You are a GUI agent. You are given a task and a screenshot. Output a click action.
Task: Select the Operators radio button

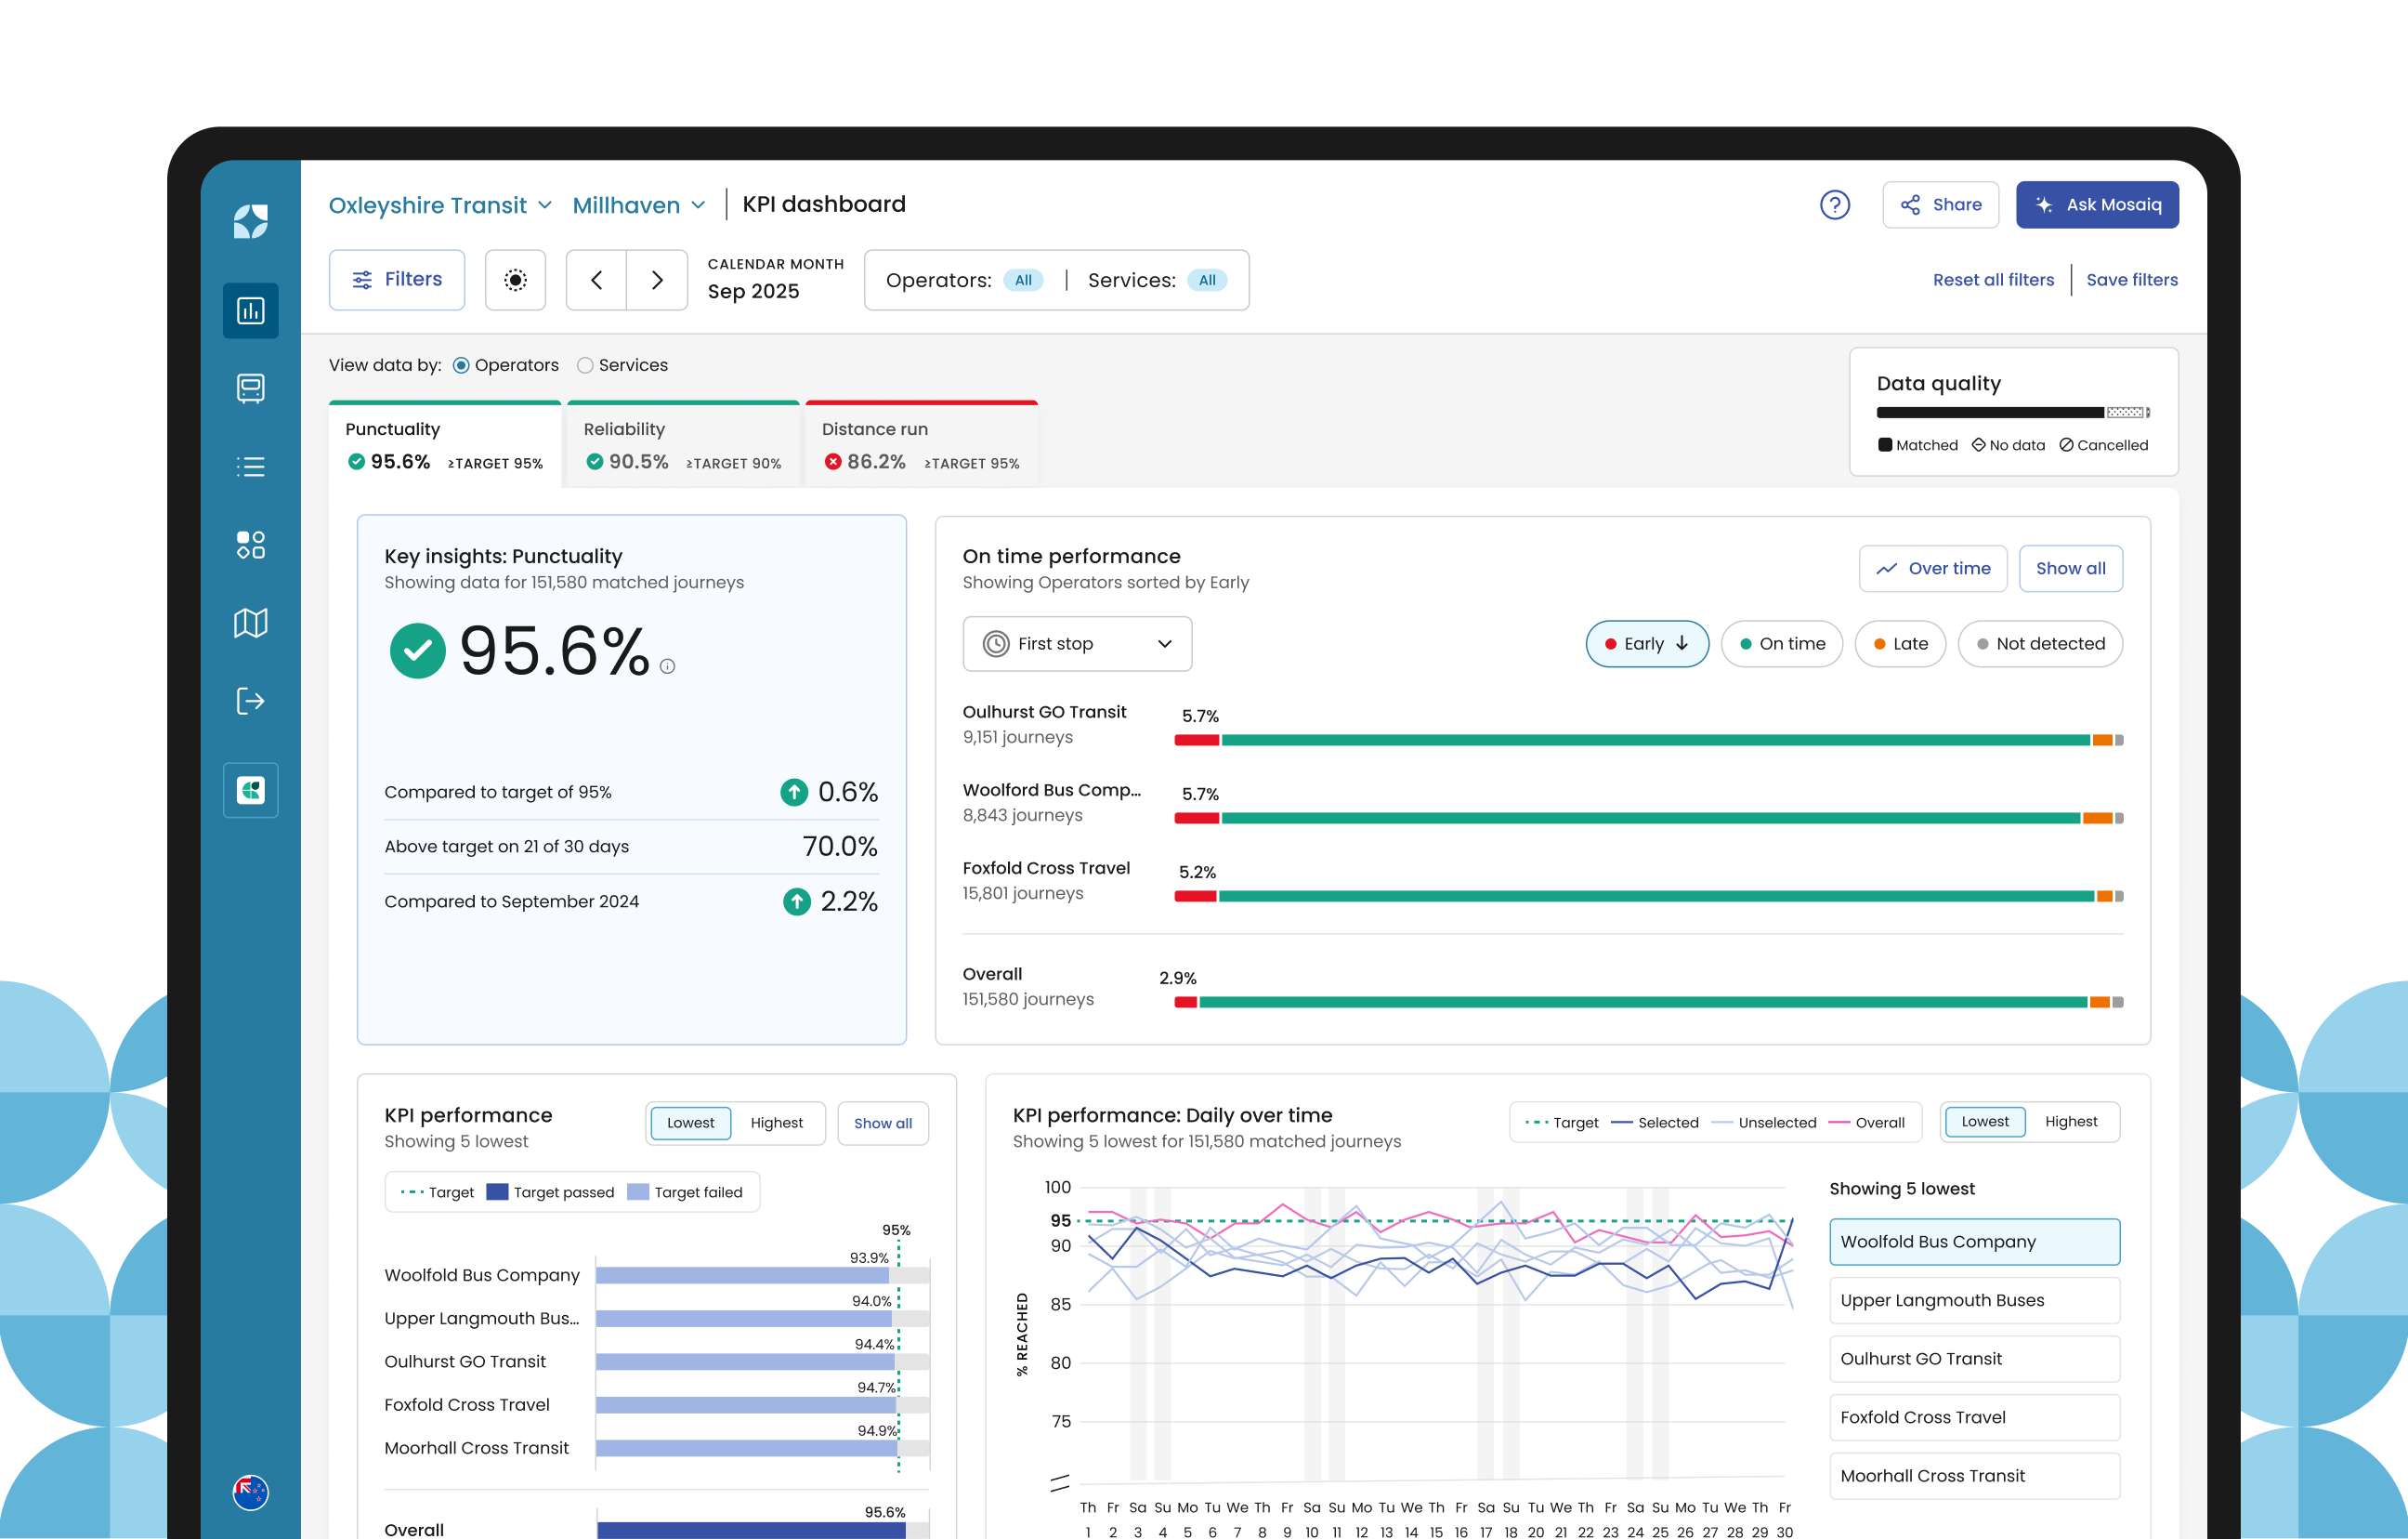pos(461,365)
